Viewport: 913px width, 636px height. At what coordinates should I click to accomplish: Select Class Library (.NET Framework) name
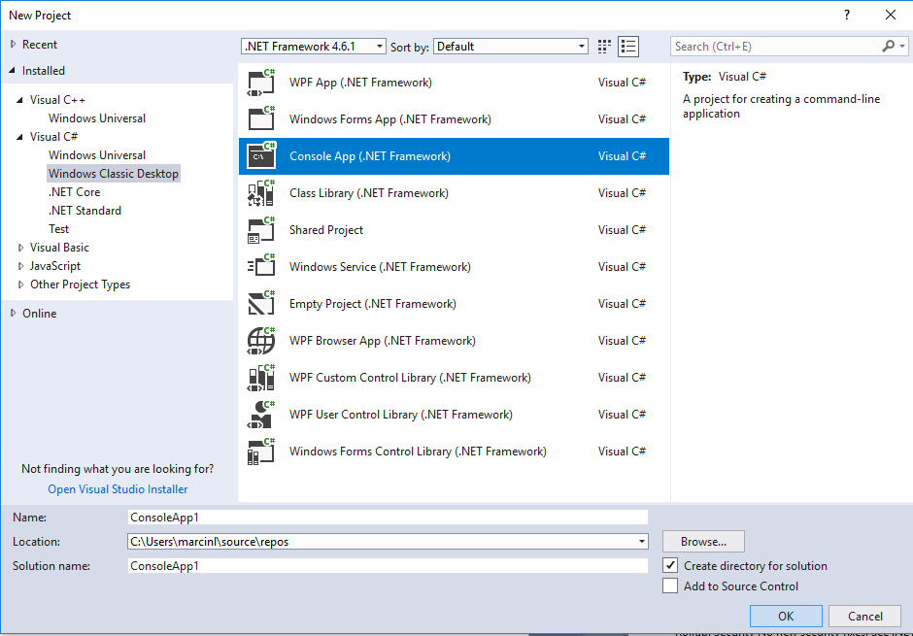click(x=368, y=193)
